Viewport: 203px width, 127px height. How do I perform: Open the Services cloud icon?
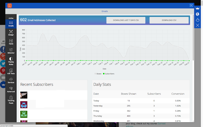click(x=11, y=81)
